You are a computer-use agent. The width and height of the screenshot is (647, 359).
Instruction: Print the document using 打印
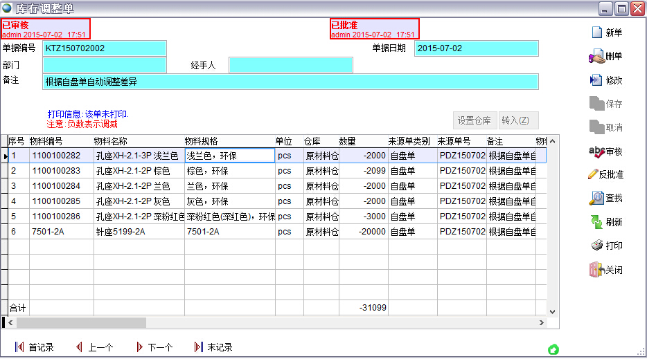596,246
